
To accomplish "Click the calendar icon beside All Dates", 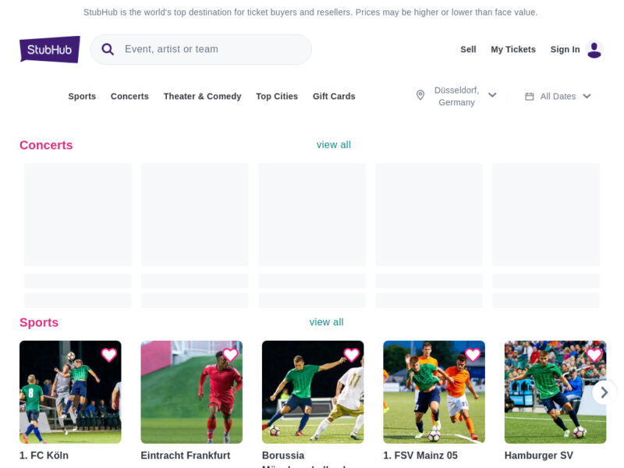I will [x=530, y=96].
